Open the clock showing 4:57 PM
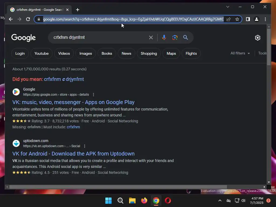Viewport: 276px width, 207px height. coord(257,201)
